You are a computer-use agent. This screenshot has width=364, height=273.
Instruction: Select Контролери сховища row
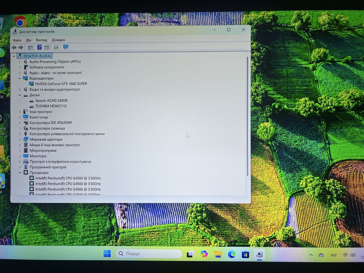47,128
